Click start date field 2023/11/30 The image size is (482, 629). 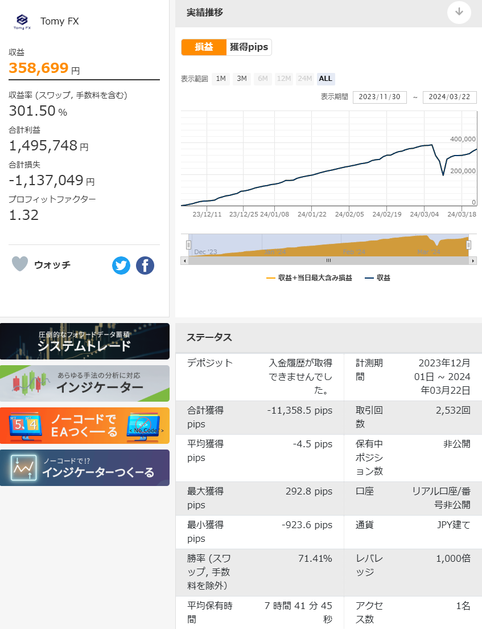(380, 97)
